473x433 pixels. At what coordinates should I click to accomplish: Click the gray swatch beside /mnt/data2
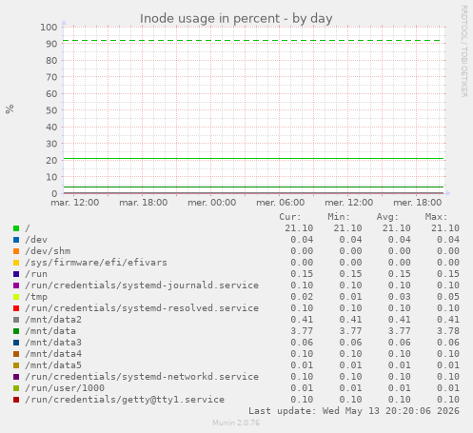pos(16,320)
